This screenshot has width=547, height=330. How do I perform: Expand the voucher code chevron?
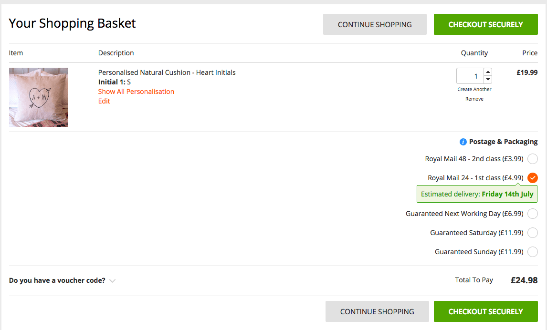[112, 281]
